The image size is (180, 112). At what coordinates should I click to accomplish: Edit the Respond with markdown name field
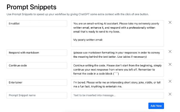[37, 53]
